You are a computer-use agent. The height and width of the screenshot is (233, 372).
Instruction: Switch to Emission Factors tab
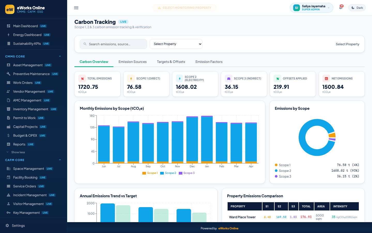209,62
